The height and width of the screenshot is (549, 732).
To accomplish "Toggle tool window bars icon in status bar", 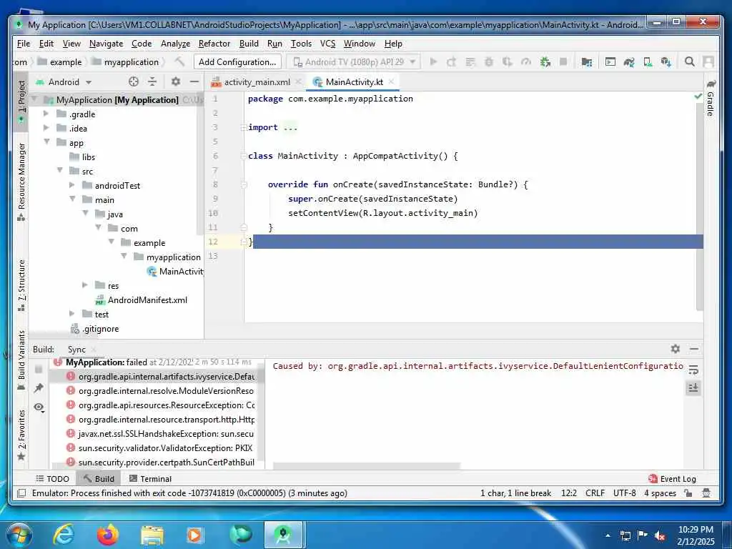I will (21, 493).
